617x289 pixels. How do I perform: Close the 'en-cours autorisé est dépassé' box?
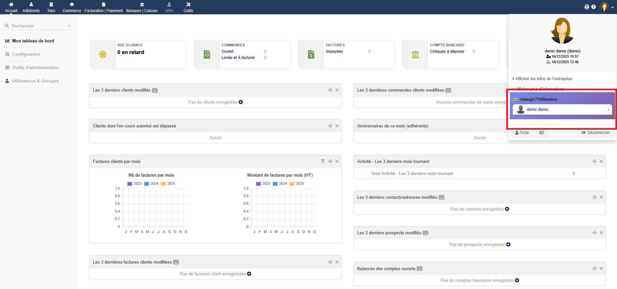pos(337,126)
